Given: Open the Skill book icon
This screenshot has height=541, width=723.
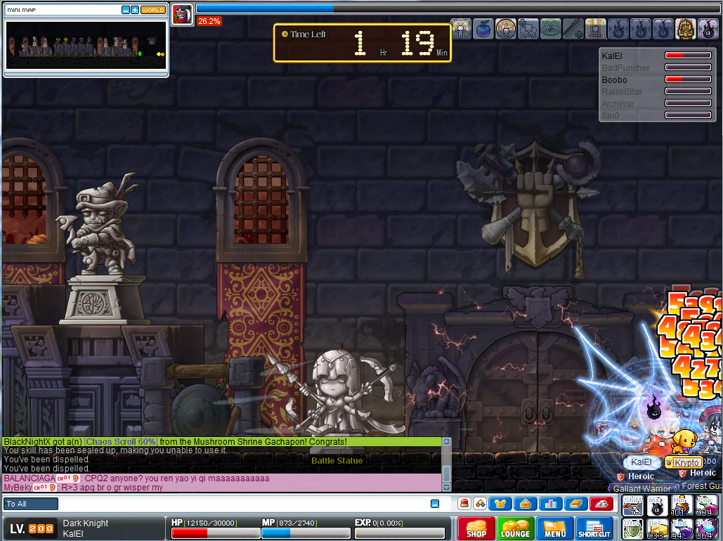Looking at the screenshot, I should click(576, 504).
